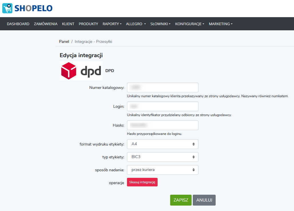294x211 pixels.
Task: Click the Shopelo shopping cart logo
Action: (x=8, y=8)
